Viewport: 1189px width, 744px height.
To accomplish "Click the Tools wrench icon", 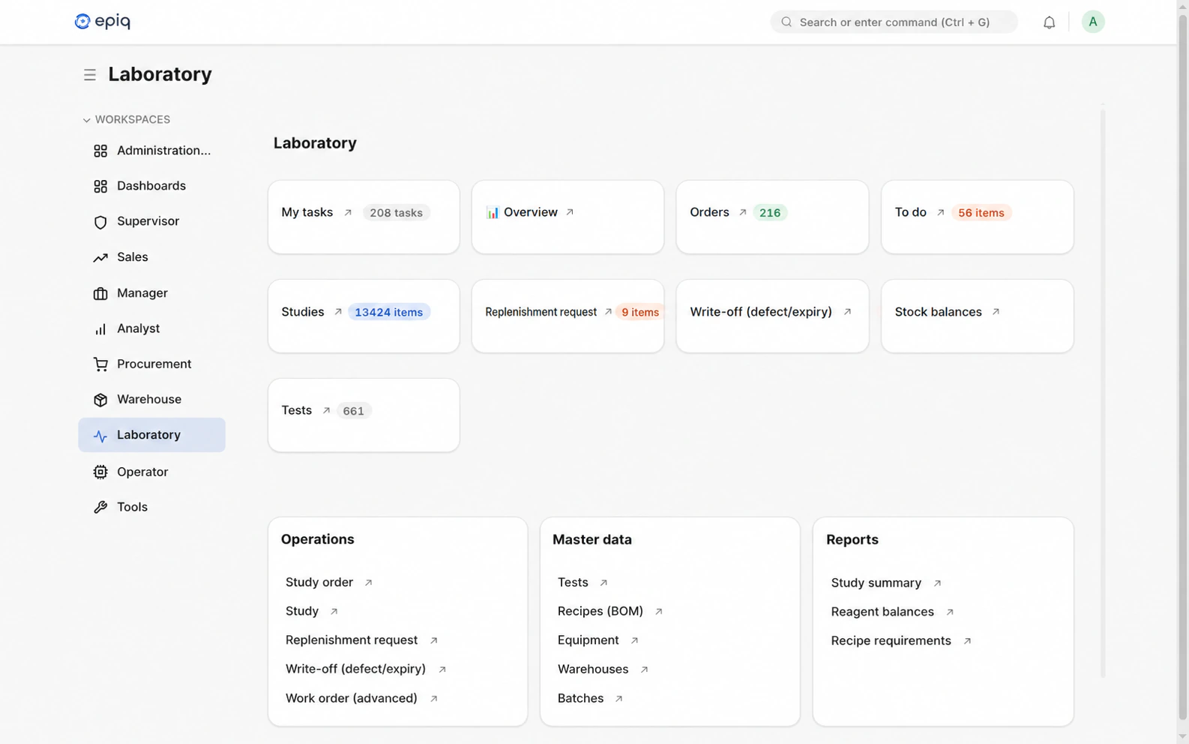I will [x=100, y=507].
